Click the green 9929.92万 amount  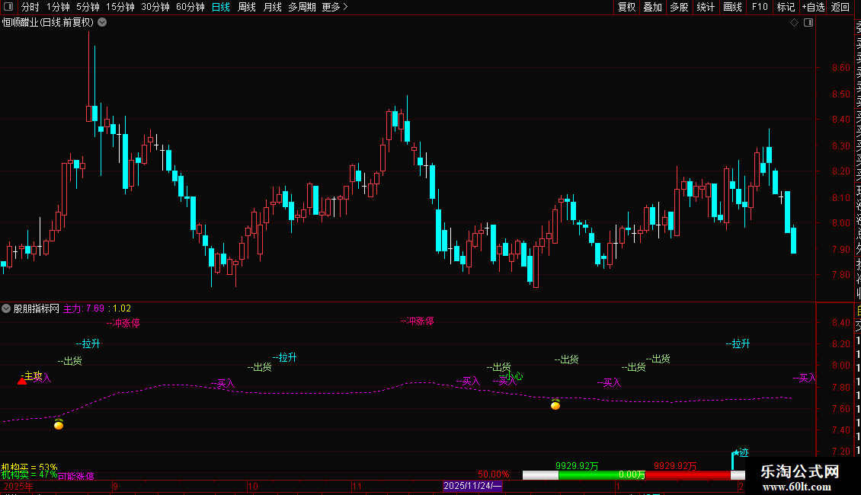coord(577,466)
